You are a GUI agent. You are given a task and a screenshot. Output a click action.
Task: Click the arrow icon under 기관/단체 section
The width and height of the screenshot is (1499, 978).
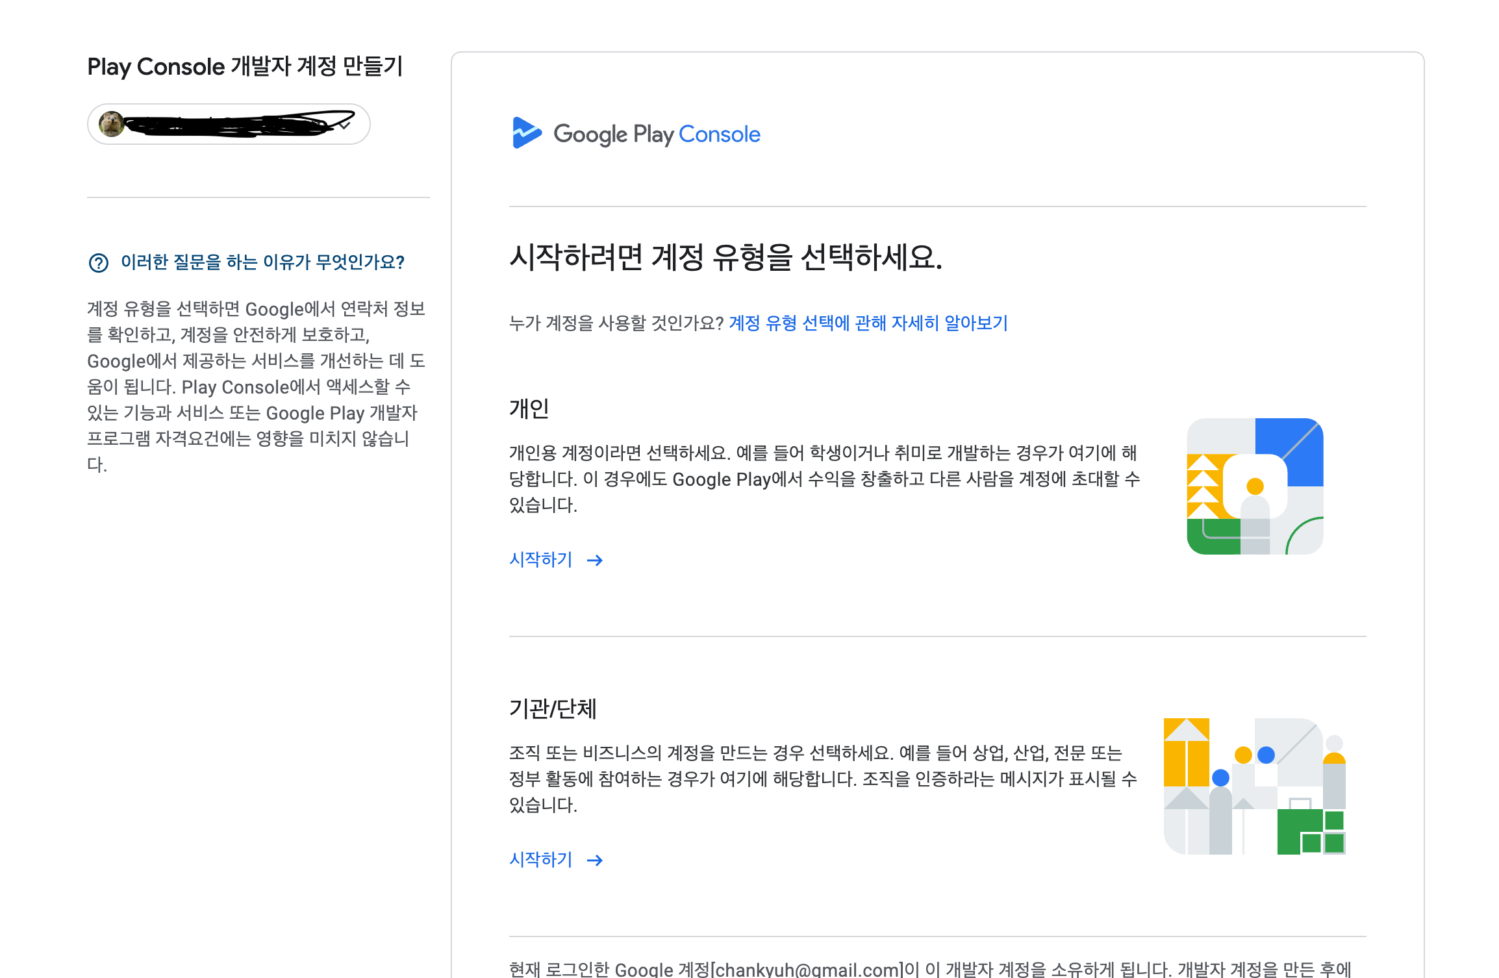(595, 860)
